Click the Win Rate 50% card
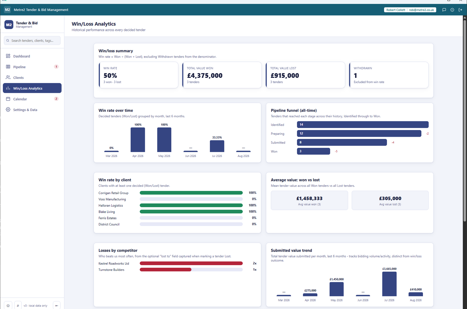Screen dimensions: 467x309 point(139,75)
